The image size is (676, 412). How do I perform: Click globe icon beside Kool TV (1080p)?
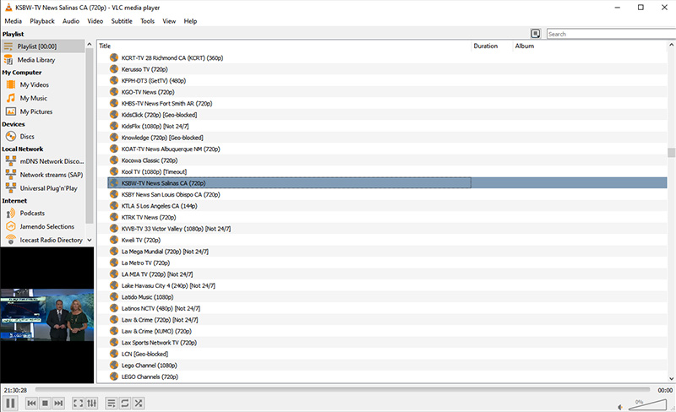(114, 171)
